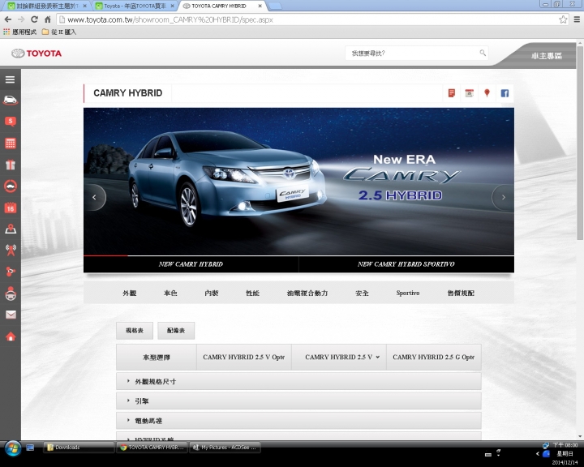Open the 車色 section tab
Image resolution: width=584 pixels, height=467 pixels.
[x=170, y=293]
